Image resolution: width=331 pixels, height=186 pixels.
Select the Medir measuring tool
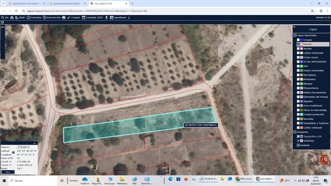pyautogui.click(x=20, y=18)
